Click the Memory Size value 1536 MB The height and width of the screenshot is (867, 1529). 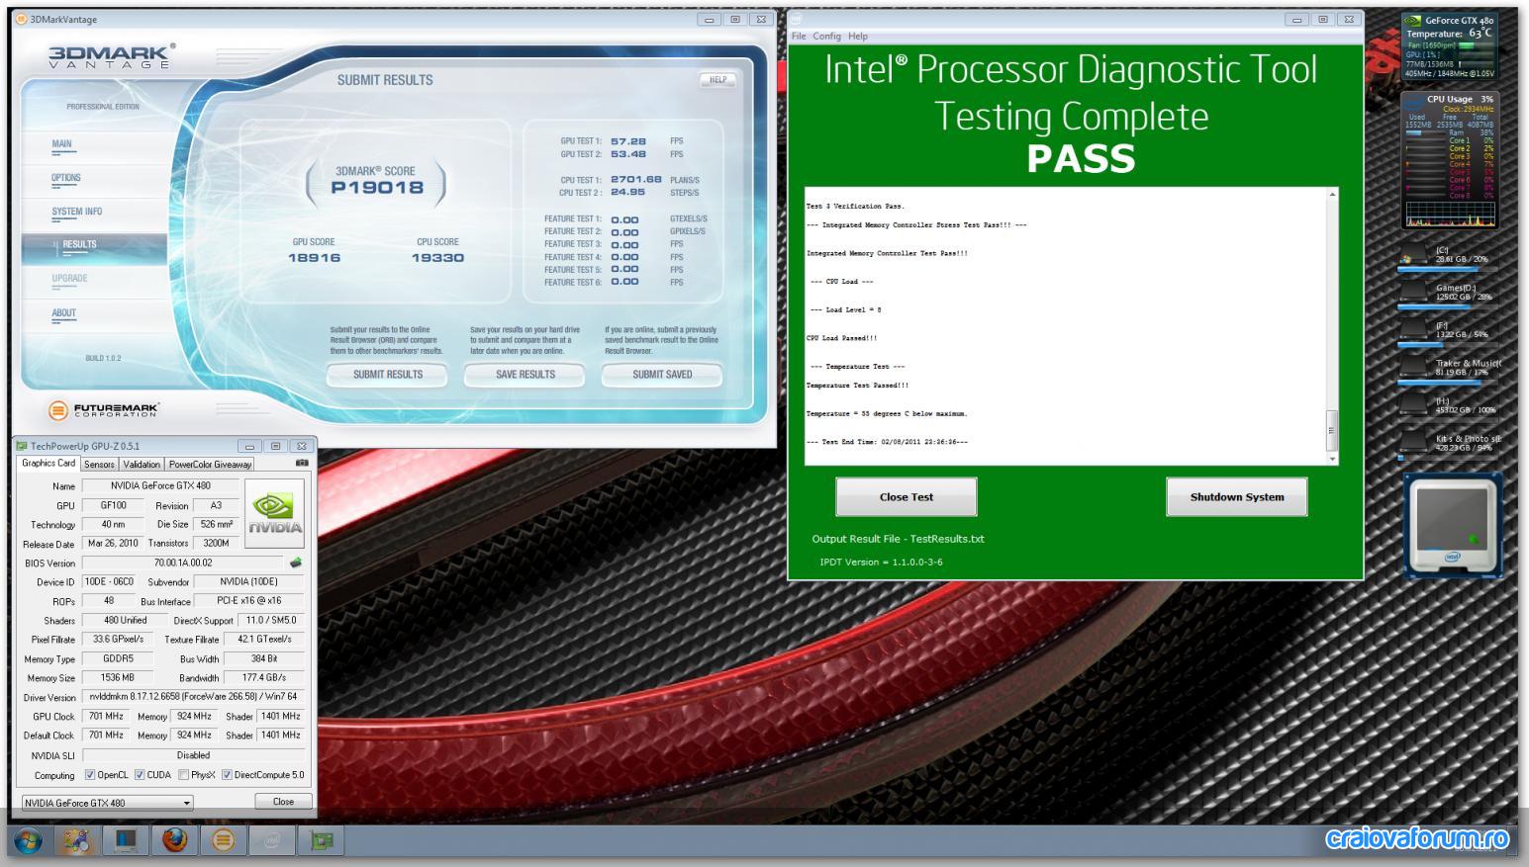click(117, 678)
